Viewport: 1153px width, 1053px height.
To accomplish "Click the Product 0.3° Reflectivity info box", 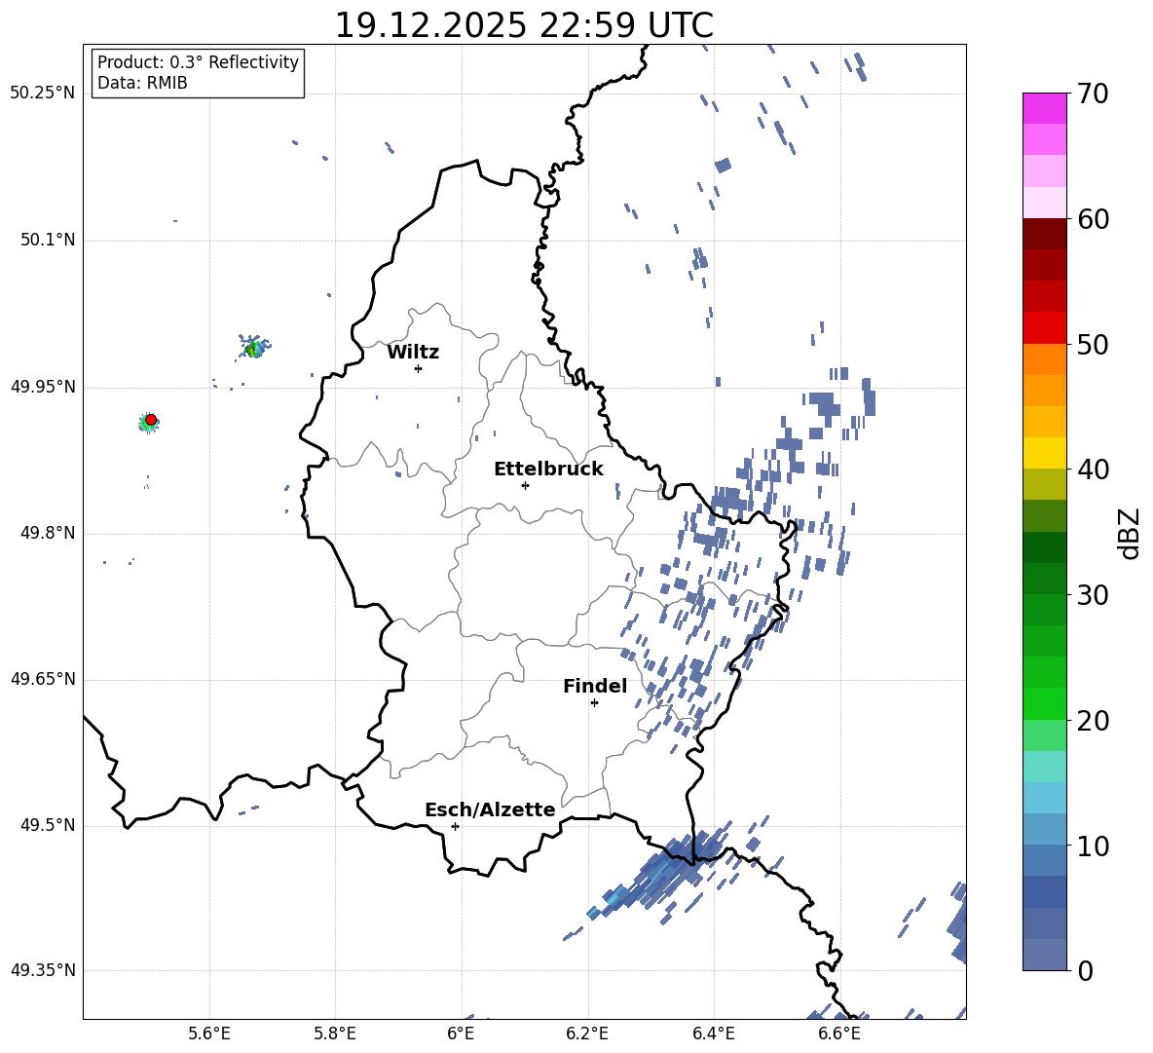I will 197,72.
